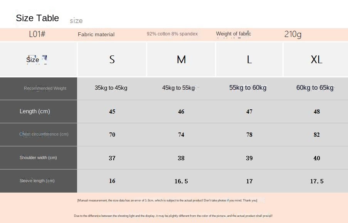
Task: Select the S size column header
Action: (112, 59)
